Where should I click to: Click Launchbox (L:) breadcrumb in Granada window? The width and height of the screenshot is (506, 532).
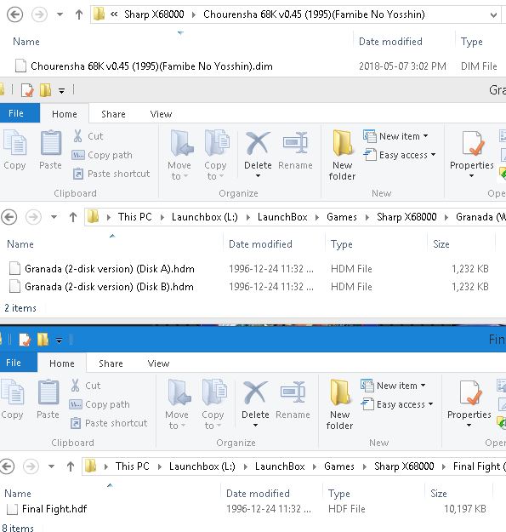pyautogui.click(x=205, y=217)
